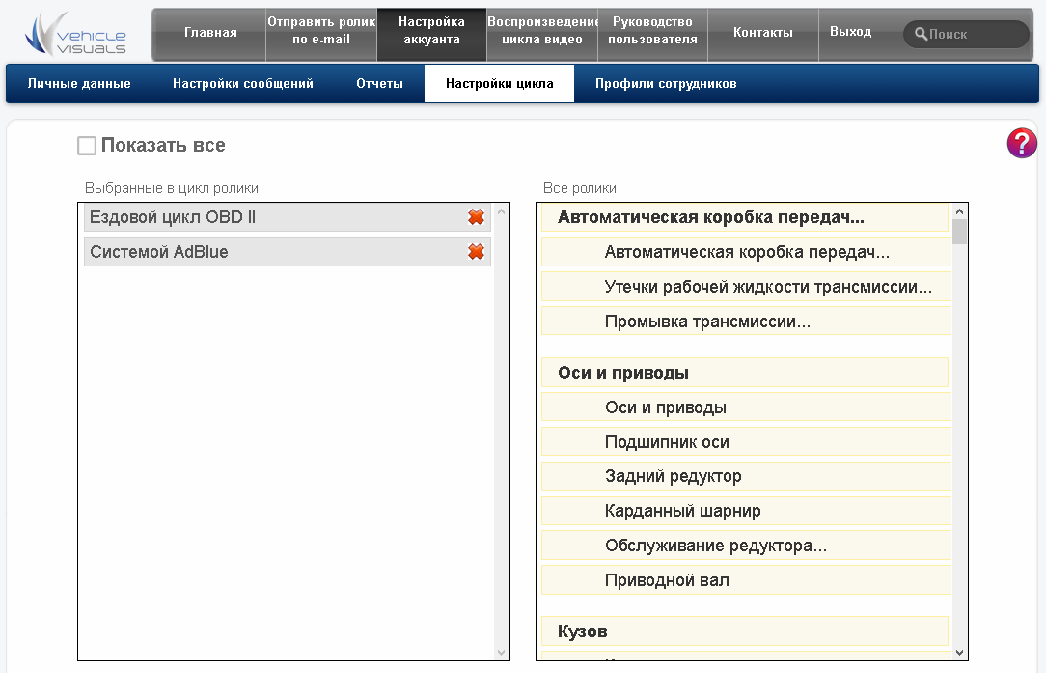
Task: Select 'Ездовой цикл OBD II' in selected list
Action: [288, 217]
